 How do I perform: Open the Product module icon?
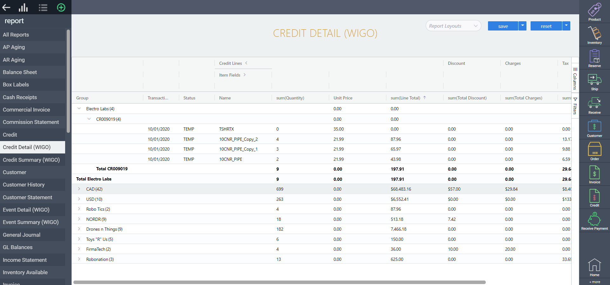[594, 12]
